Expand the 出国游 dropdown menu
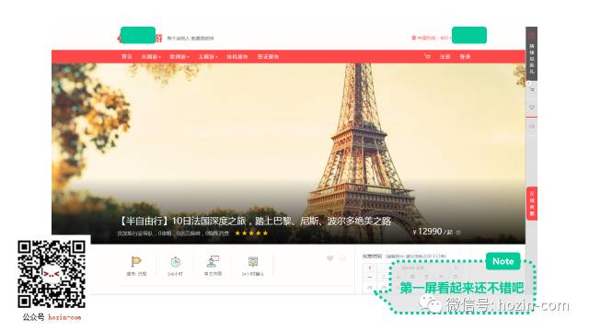This screenshot has width=589, height=331. click(x=151, y=57)
